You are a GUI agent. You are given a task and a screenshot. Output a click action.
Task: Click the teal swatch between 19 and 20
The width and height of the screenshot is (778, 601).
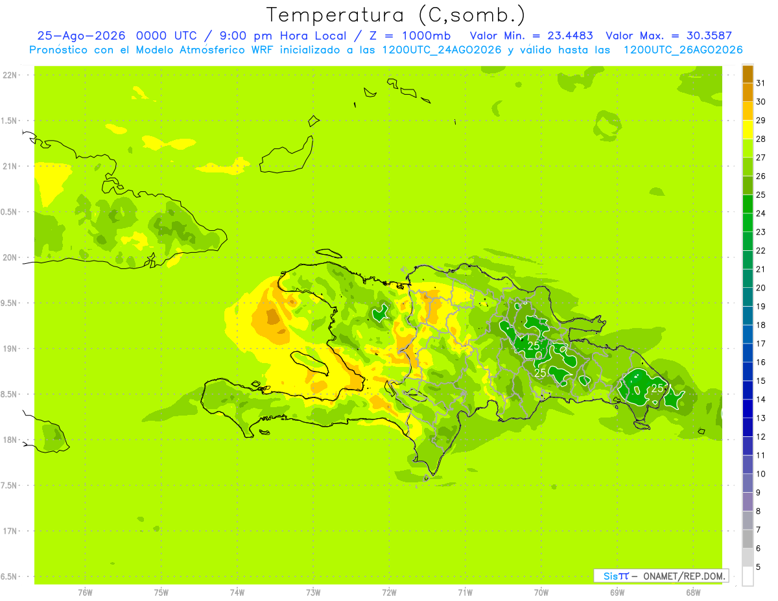pos(748,297)
